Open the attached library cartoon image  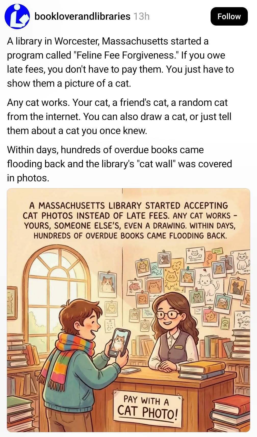pyautogui.click(x=128, y=310)
